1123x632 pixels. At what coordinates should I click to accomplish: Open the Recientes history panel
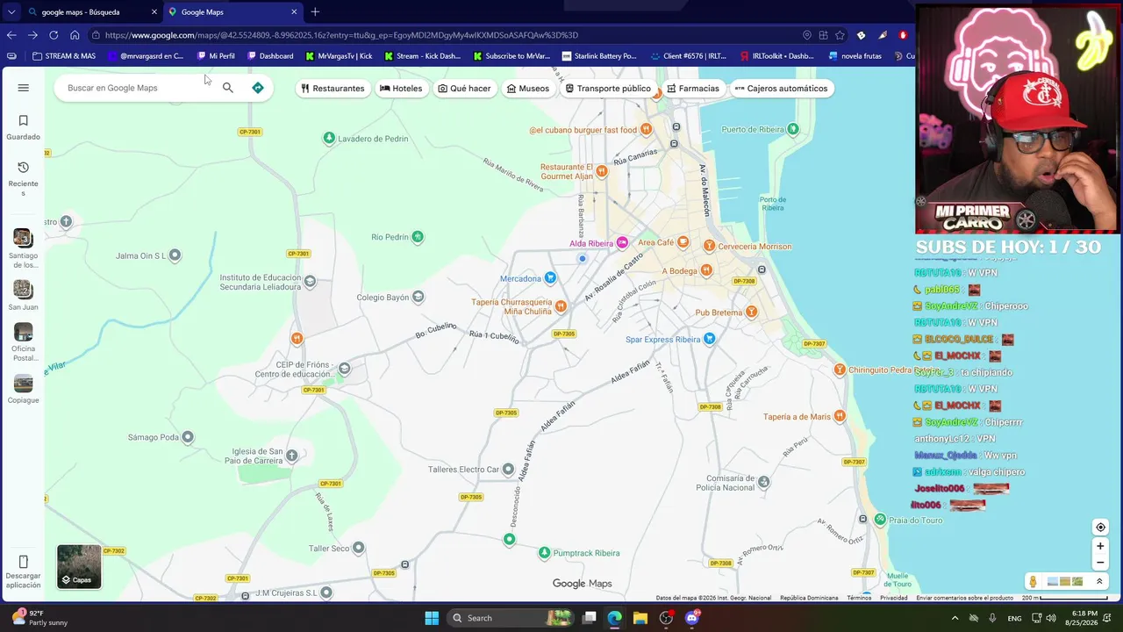24,179
